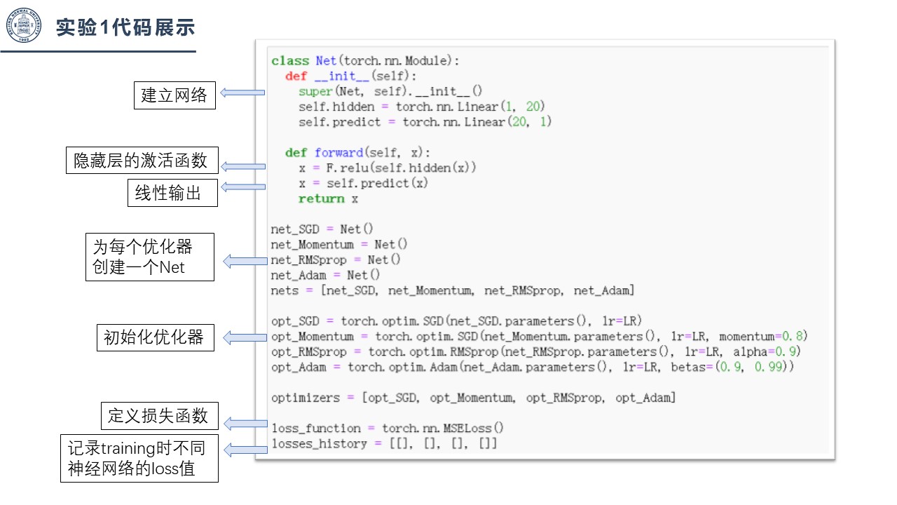Image resolution: width=897 pixels, height=505 pixels.
Task: Click the arrow beside 隐藏层的激活函数 label
Action: [x=243, y=166]
